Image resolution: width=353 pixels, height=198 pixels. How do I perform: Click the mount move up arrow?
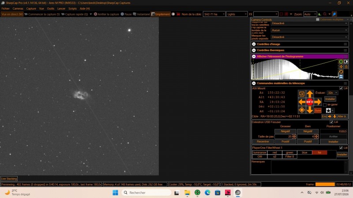coord(310,94)
